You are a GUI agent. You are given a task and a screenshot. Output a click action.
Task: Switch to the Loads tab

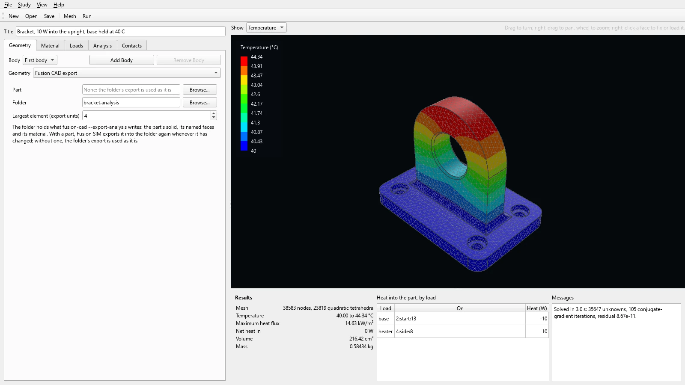point(77,46)
